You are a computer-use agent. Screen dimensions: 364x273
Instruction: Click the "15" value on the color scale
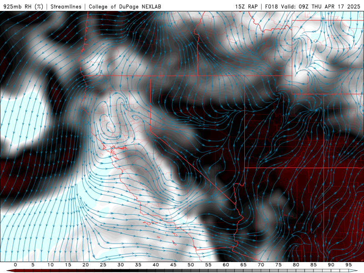[68, 265]
